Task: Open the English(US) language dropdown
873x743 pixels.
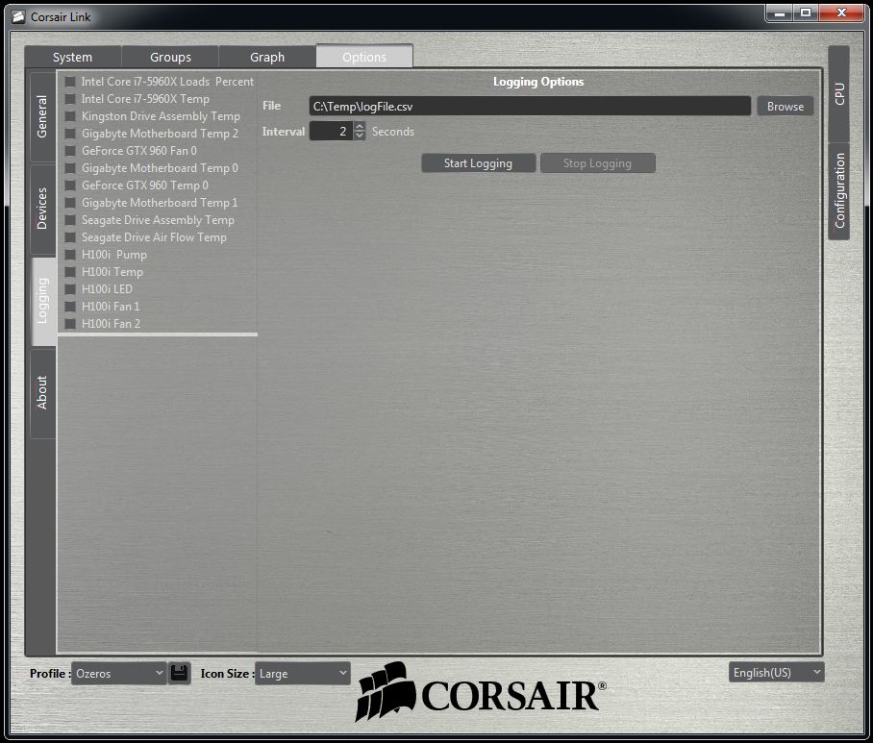Action: click(776, 672)
